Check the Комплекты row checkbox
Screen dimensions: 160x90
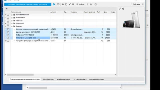tap(8, 18)
